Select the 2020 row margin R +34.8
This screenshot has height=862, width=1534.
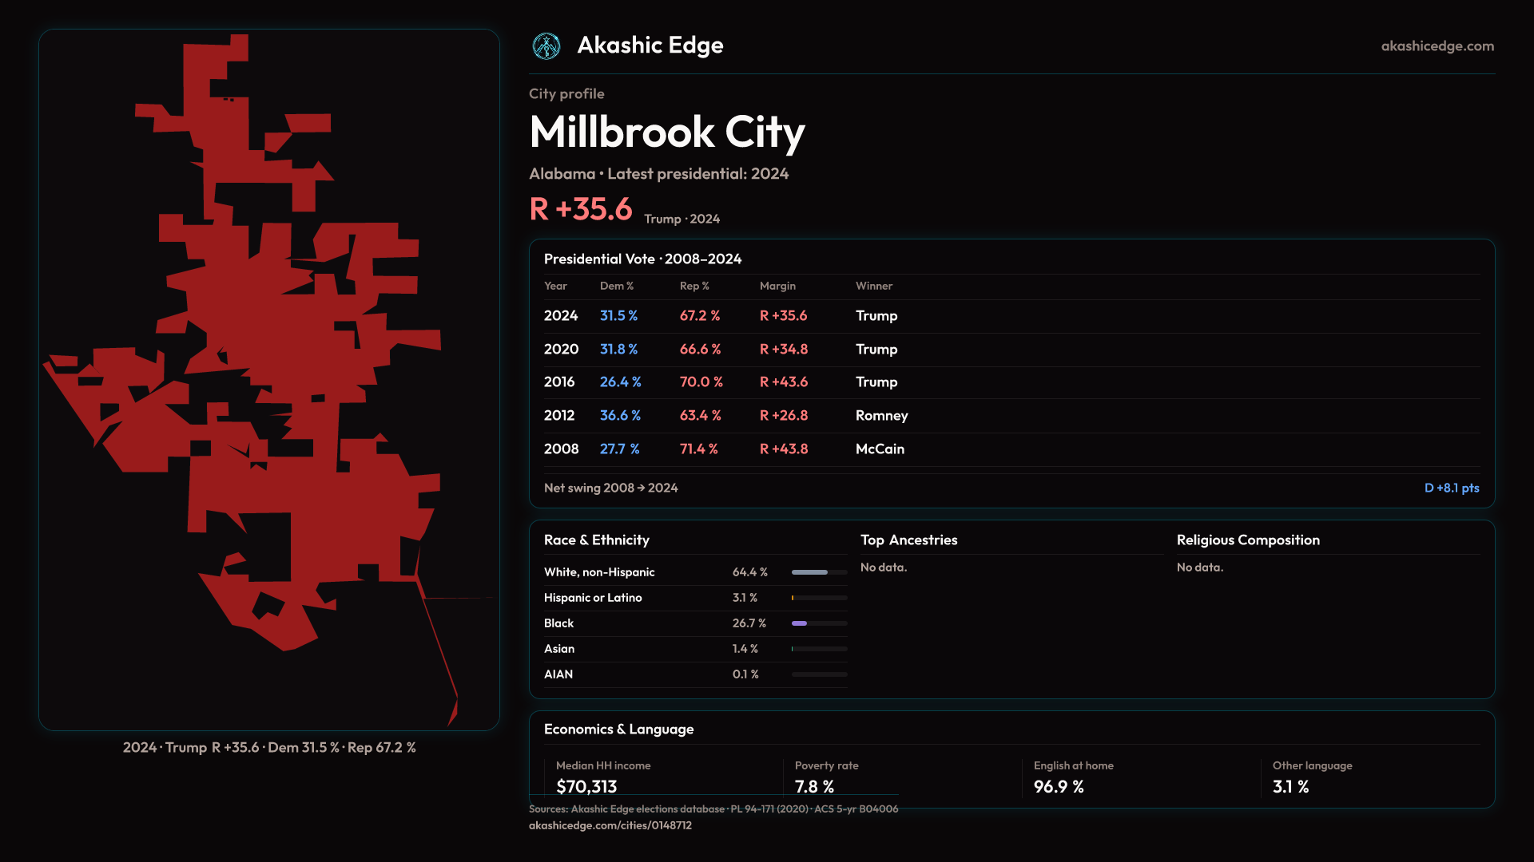[783, 350]
